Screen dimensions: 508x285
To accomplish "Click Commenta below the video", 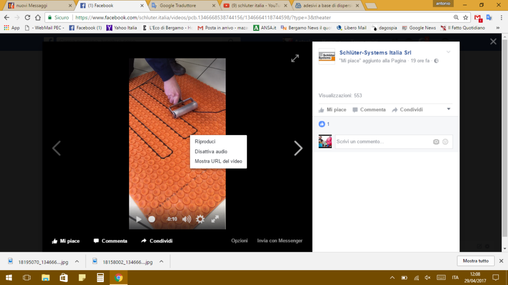I will [x=110, y=241].
